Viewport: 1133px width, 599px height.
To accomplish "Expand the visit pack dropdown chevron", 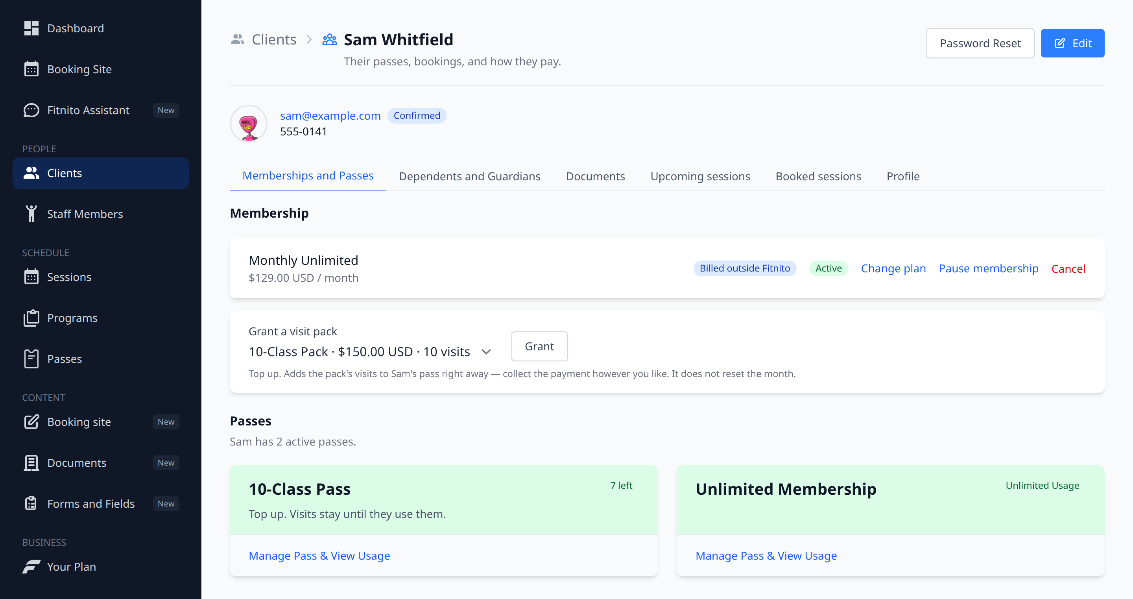I will tap(486, 352).
